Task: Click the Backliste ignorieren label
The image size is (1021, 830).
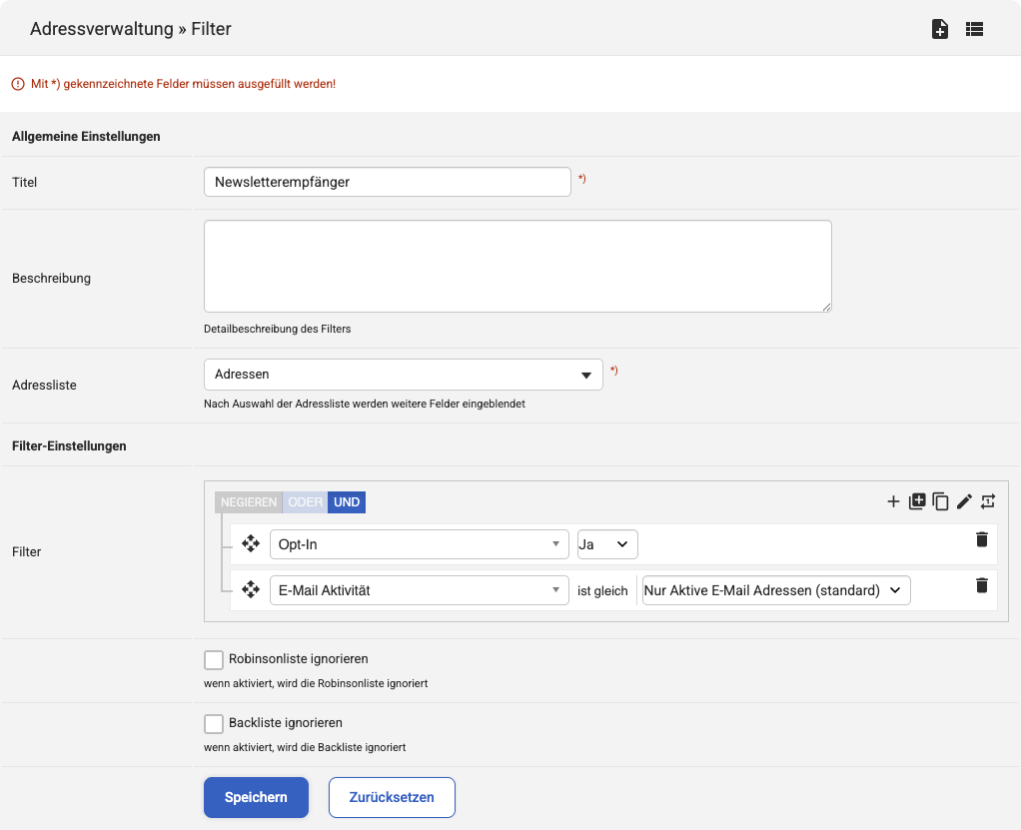Action: point(285,722)
